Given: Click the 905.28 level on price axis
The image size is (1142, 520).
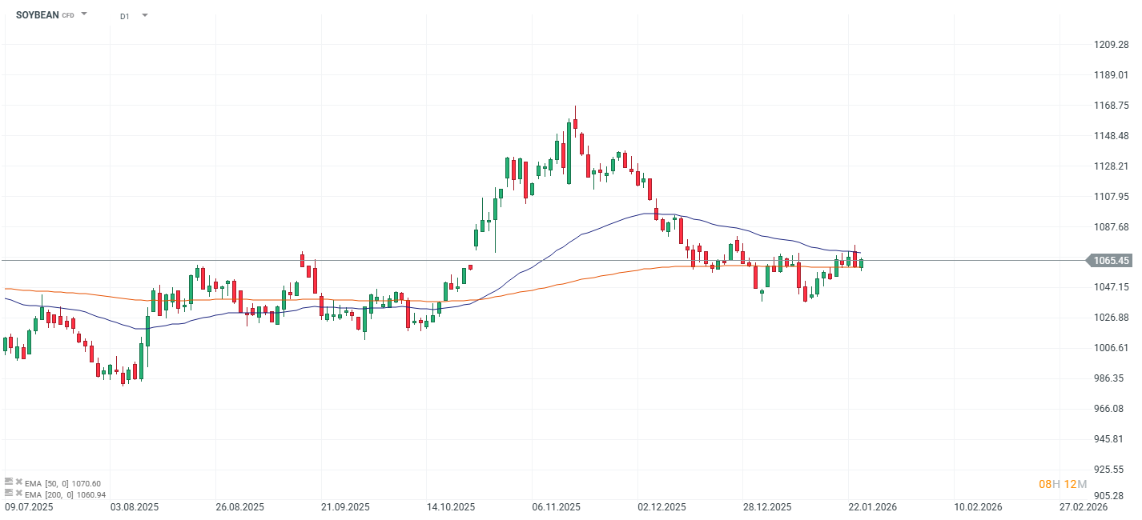Looking at the screenshot, I should pos(1112,496).
